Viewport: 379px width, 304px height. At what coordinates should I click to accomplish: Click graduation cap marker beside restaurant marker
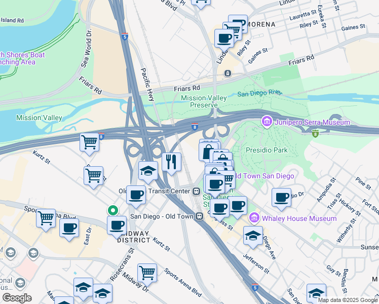click(148, 173)
